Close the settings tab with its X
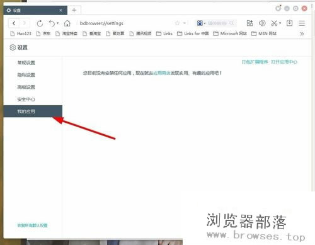Image resolution: width=315 pixels, height=245 pixels. tap(60, 10)
